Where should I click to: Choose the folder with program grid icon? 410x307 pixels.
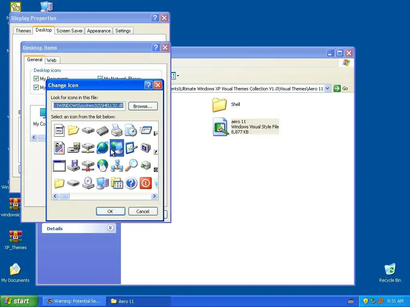117,183
